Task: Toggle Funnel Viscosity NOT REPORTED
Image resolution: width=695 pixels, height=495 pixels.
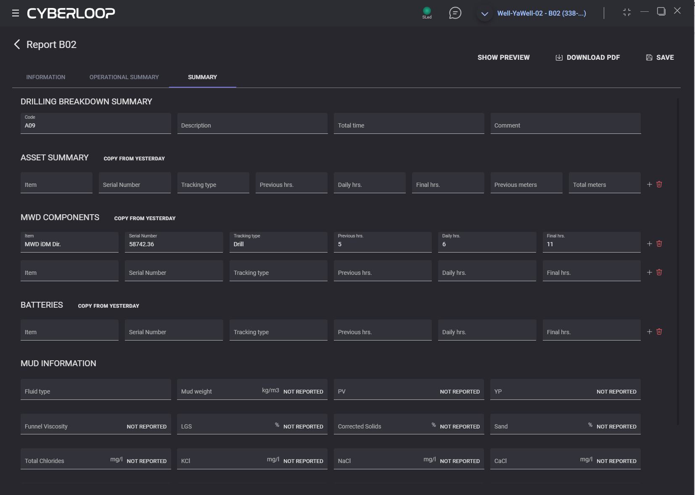Action: 146,427
